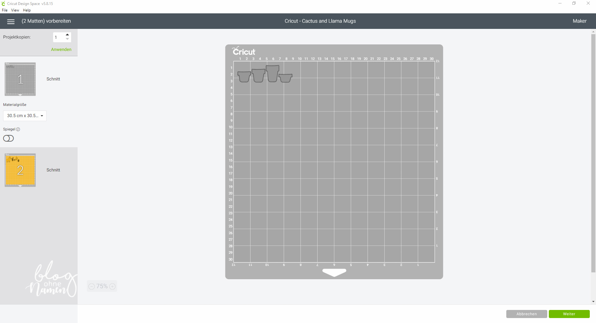Click the Abbrechen button
The height and width of the screenshot is (323, 596).
(526, 314)
